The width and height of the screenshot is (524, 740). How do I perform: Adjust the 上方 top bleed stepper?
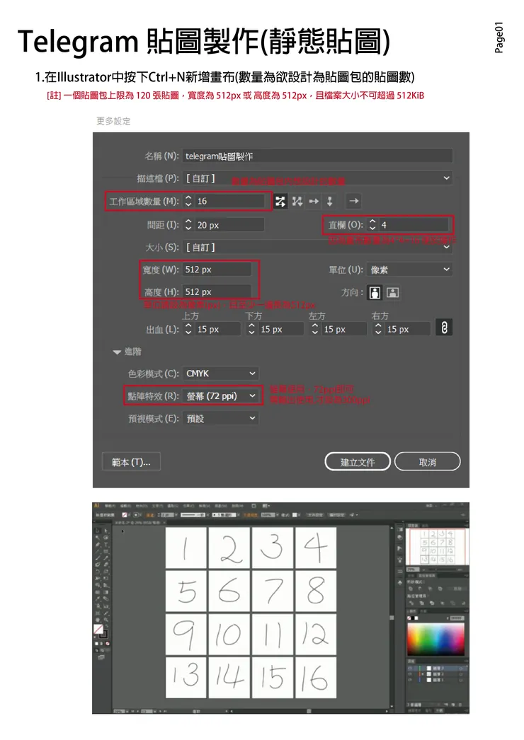click(x=188, y=329)
